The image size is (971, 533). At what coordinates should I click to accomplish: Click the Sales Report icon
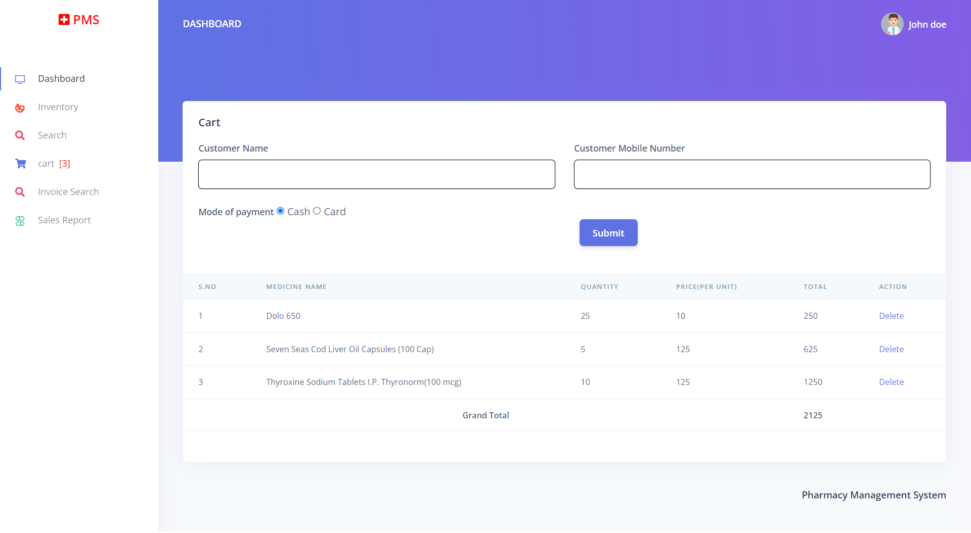20,221
